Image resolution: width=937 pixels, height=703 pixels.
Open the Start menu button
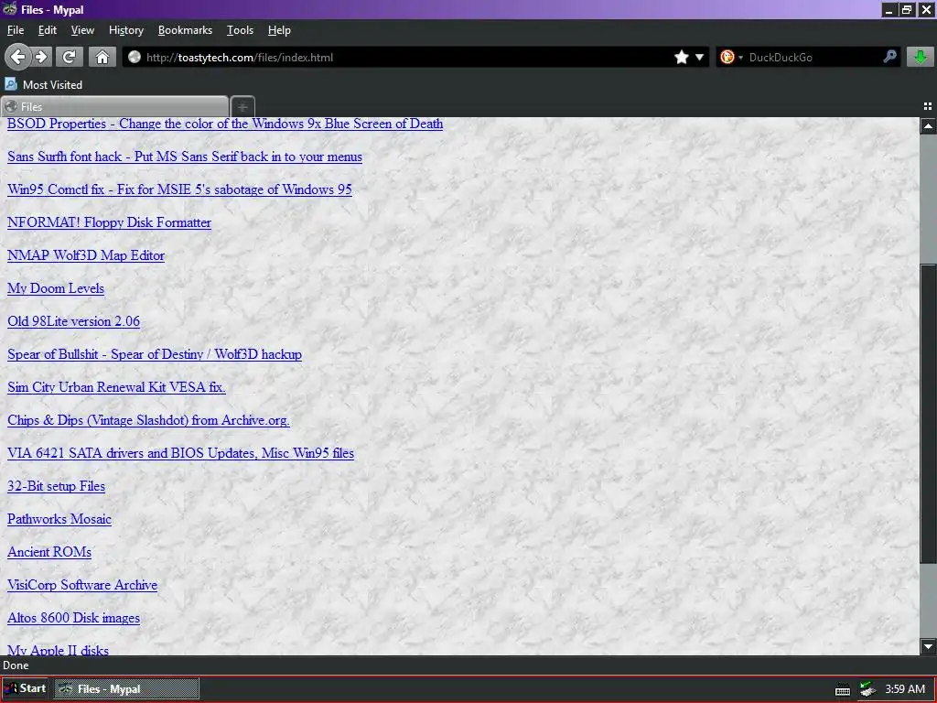click(25, 688)
